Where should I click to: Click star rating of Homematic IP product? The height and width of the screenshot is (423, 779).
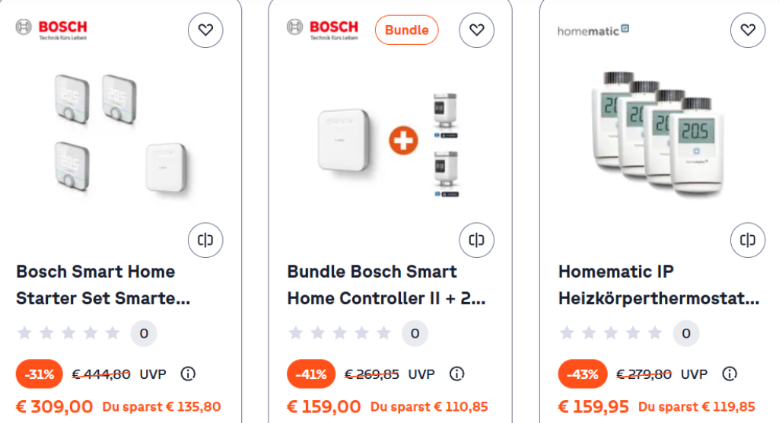pos(611,332)
